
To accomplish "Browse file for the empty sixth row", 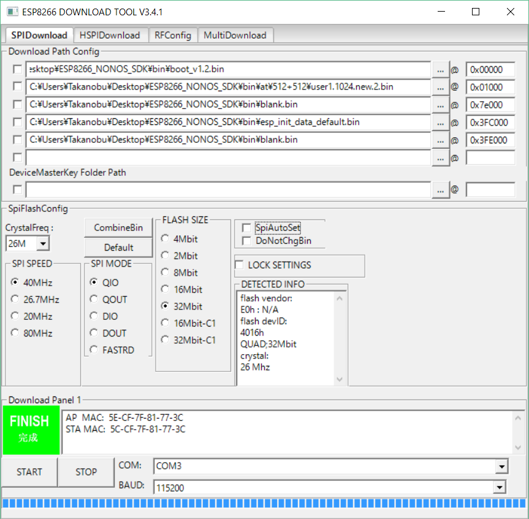I will pos(440,157).
